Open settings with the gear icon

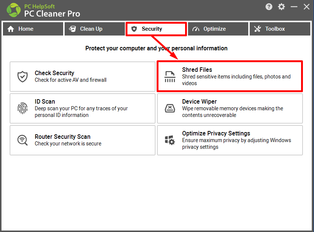point(281,7)
